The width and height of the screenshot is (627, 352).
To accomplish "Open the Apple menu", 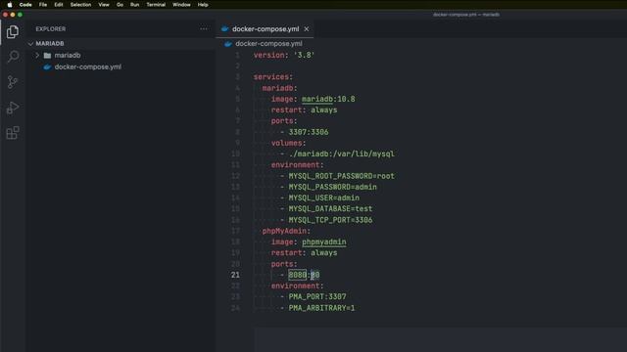I will (10, 5).
